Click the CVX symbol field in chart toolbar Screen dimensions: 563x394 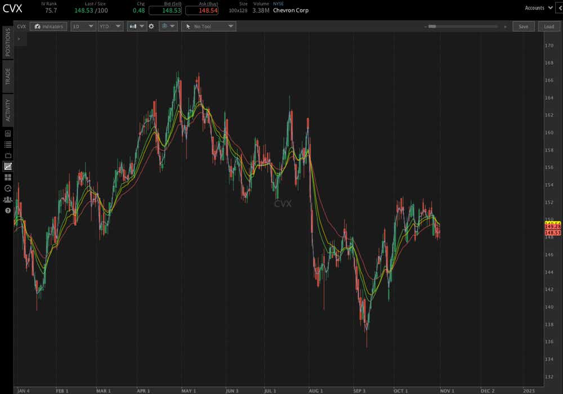pyautogui.click(x=21, y=26)
